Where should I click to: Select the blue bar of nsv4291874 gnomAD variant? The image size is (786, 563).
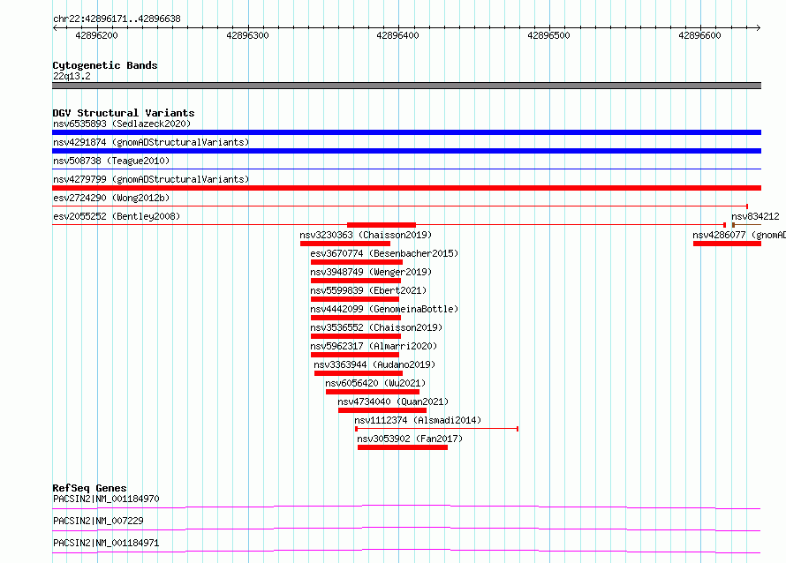406,151
